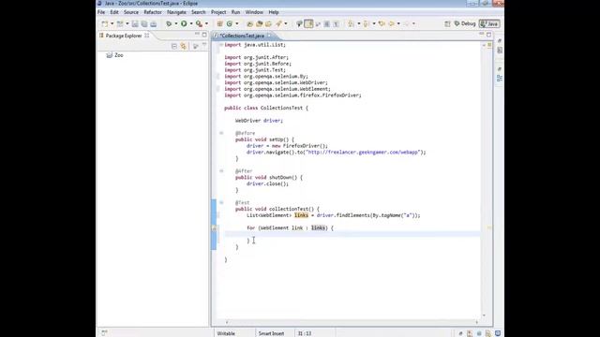Click the editor horizontal scrollbar
600x337 pixels.
[352, 322]
